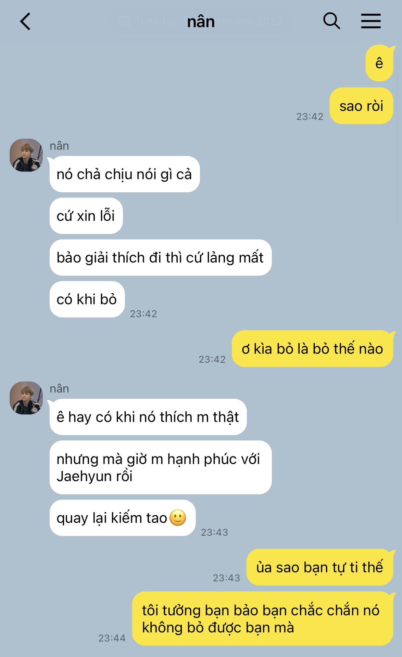Open nân's avatar beside second message group
402x657 pixels.
(26, 398)
